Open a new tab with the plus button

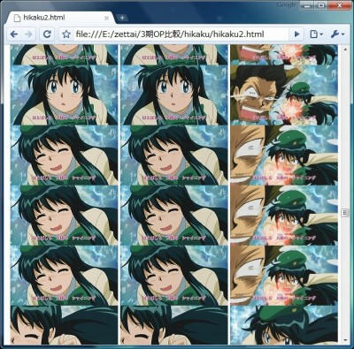[x=122, y=18]
